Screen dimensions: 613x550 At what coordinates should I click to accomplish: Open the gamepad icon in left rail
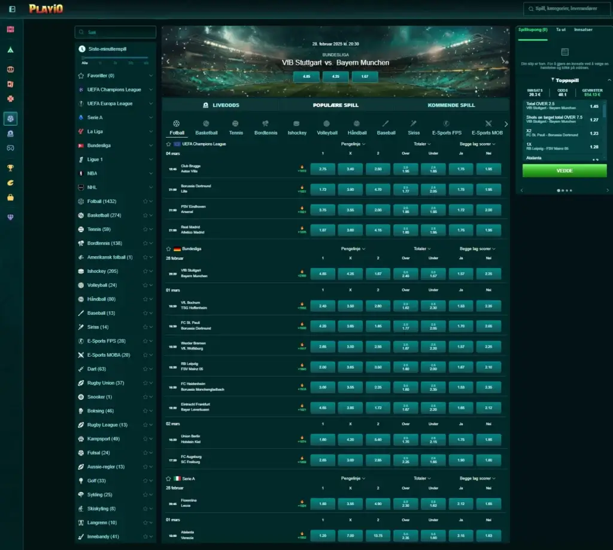11,148
